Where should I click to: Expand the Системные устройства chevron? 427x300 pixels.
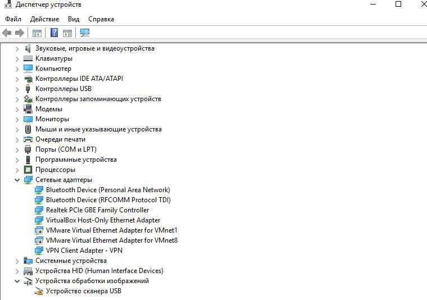click(x=17, y=261)
